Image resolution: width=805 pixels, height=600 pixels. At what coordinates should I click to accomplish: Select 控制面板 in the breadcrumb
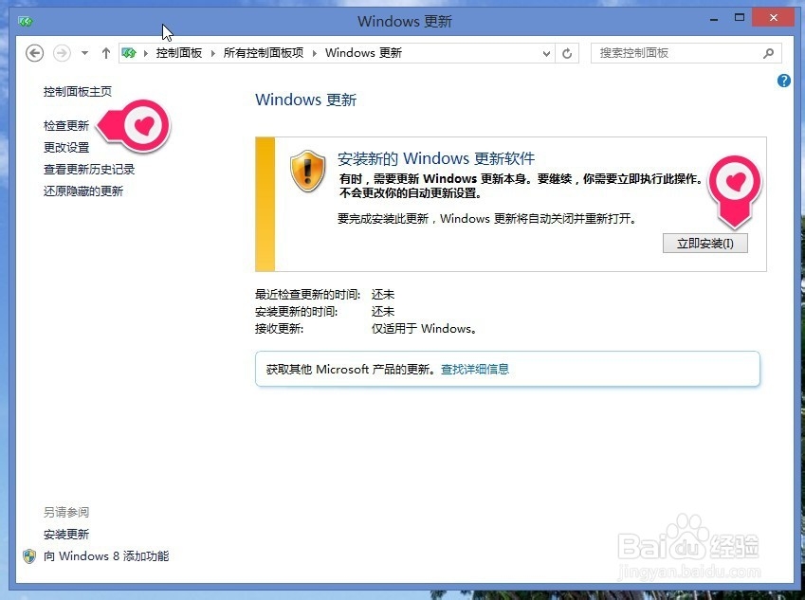pos(179,53)
